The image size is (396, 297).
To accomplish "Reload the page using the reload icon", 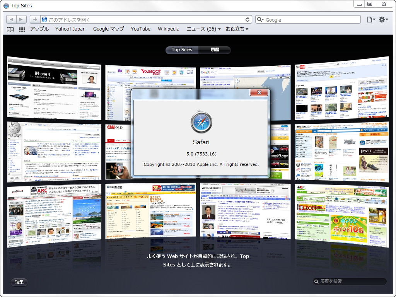I will click(x=248, y=19).
